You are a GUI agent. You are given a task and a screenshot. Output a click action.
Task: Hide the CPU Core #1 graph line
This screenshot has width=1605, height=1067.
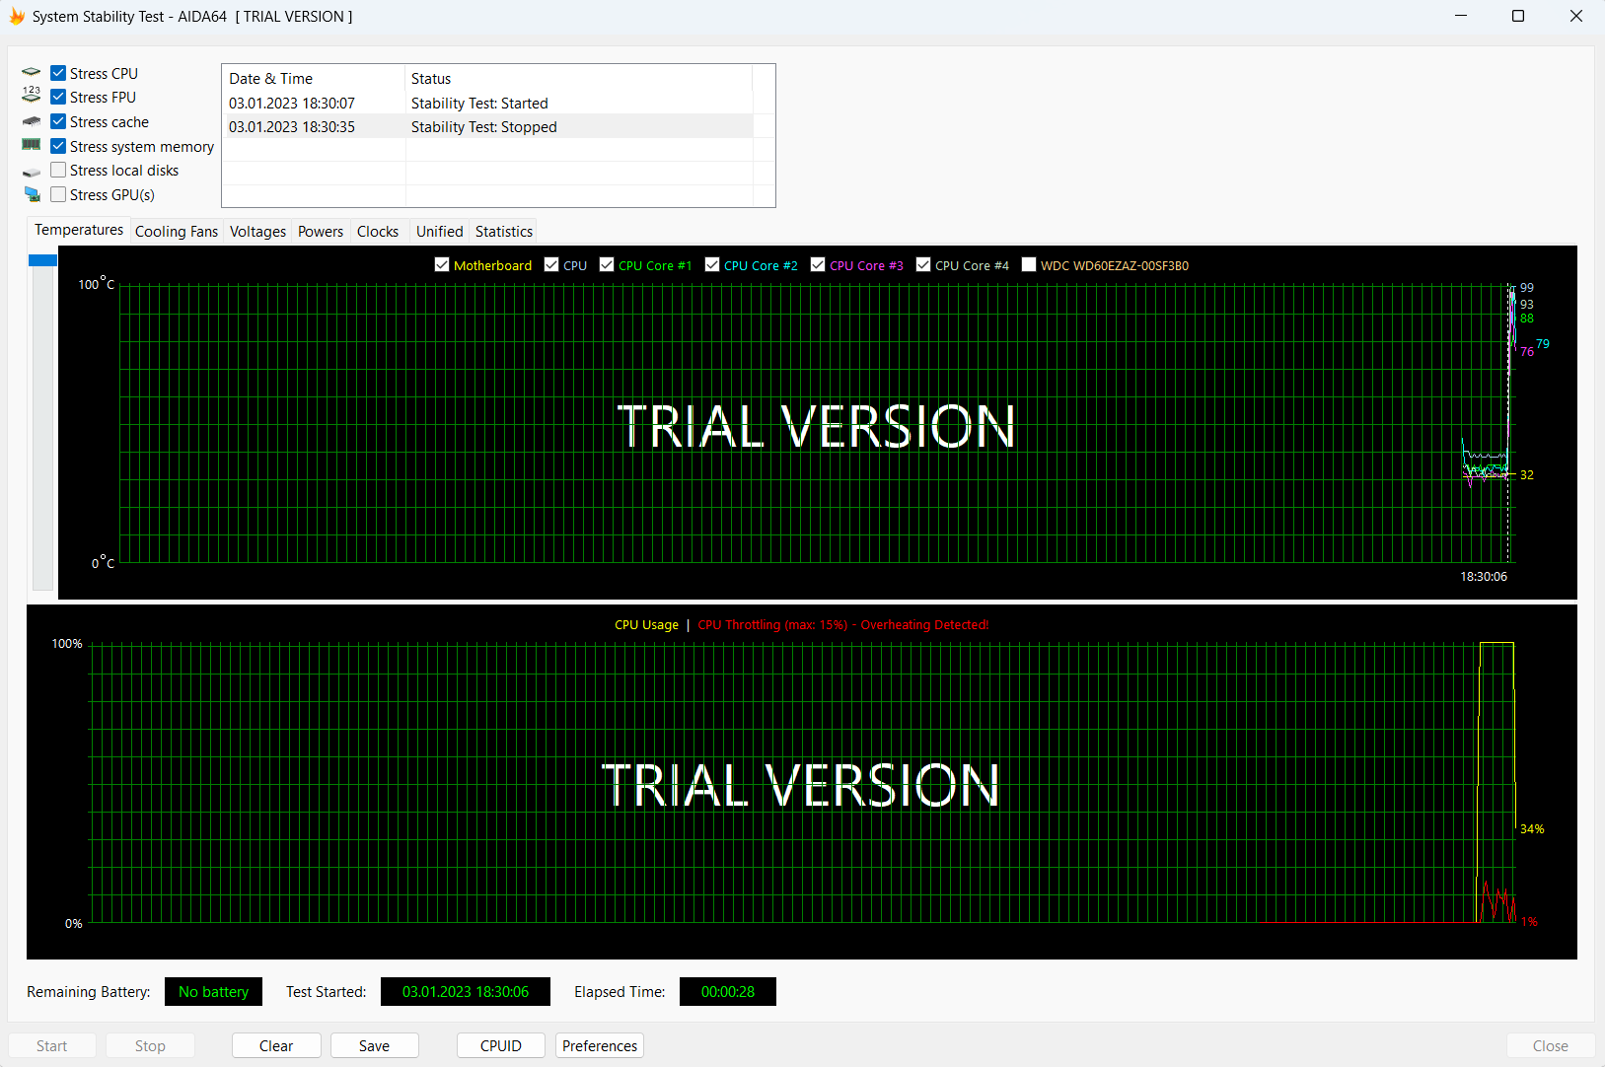[607, 264]
